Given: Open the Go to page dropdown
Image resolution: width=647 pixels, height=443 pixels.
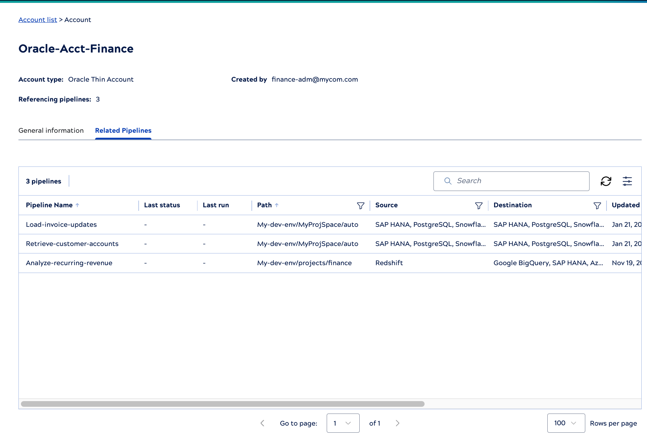Looking at the screenshot, I should tap(343, 423).
